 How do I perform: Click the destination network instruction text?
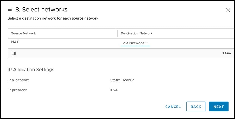pos(53,18)
